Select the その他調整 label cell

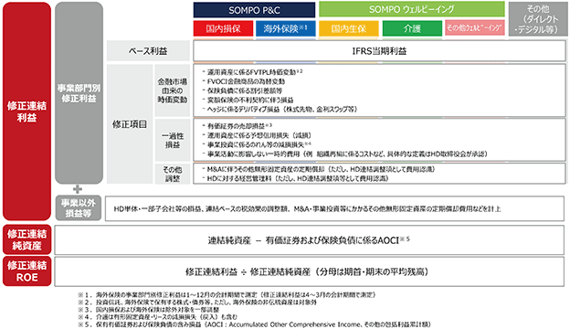[x=173, y=174]
